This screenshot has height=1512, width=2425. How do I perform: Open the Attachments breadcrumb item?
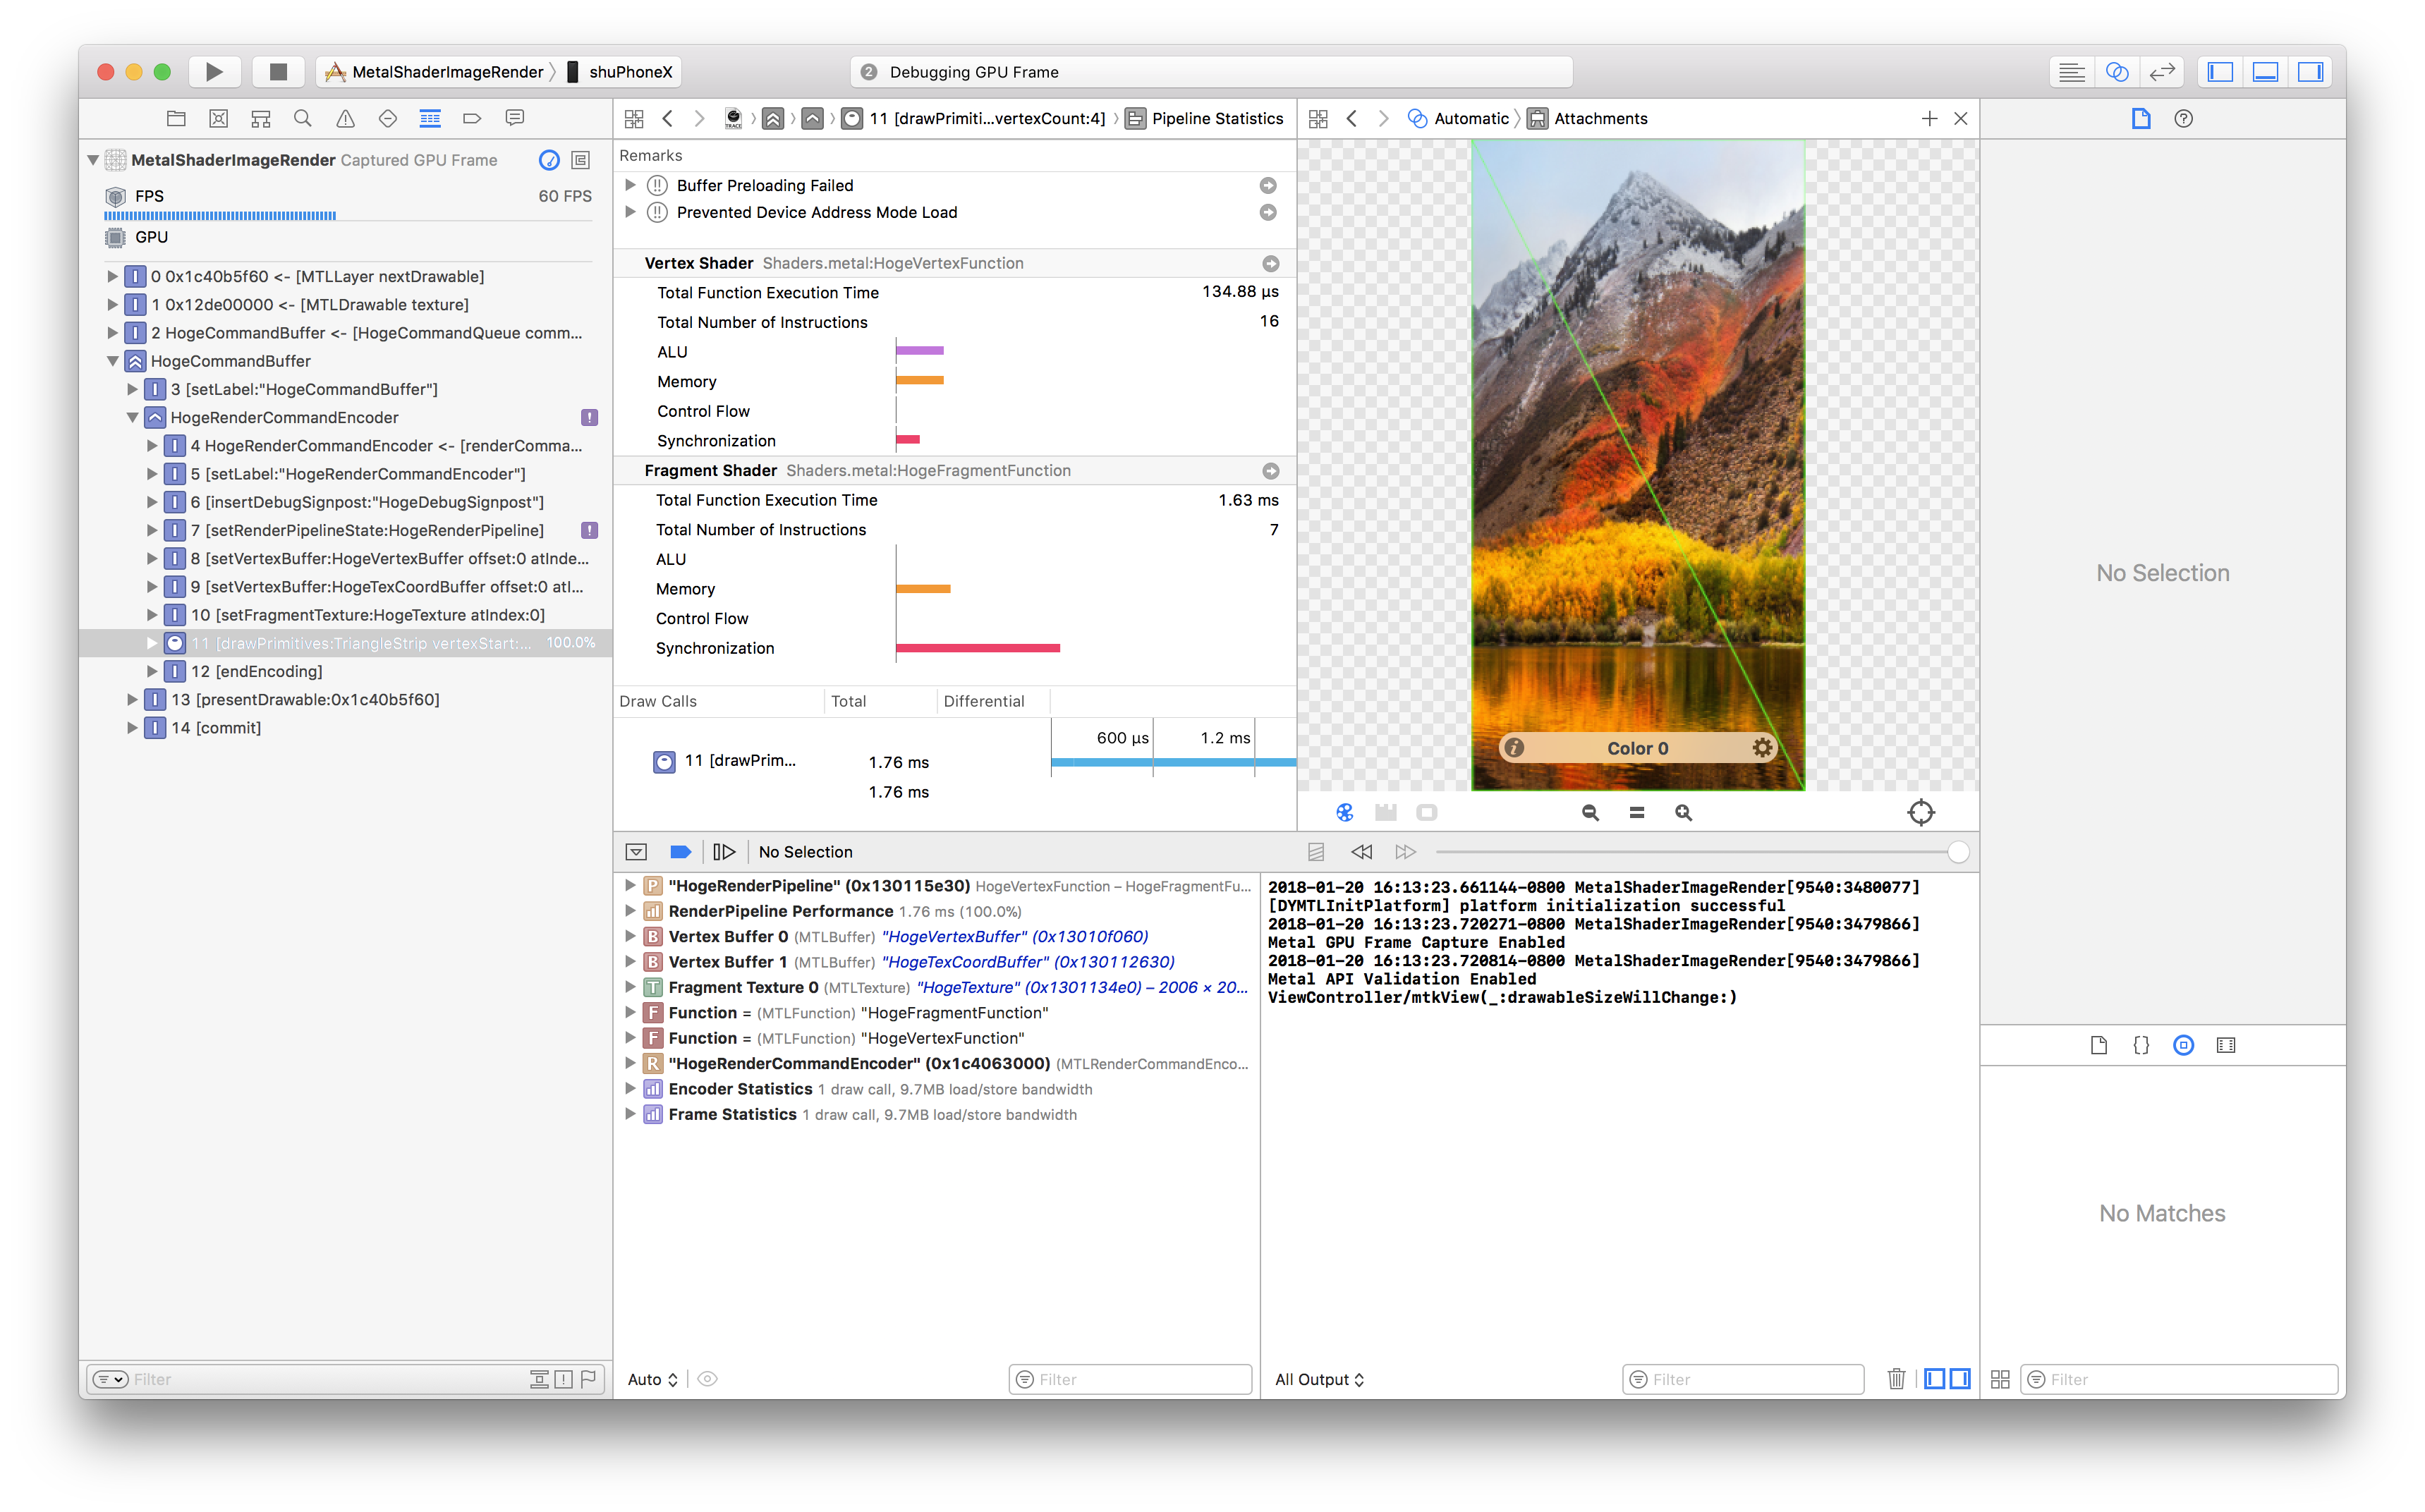(1600, 118)
